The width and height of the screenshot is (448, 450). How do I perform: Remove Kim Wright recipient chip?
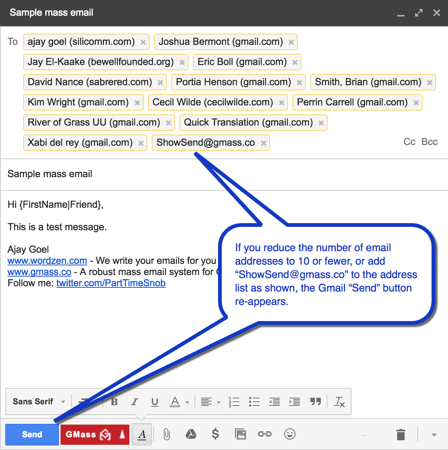137,103
